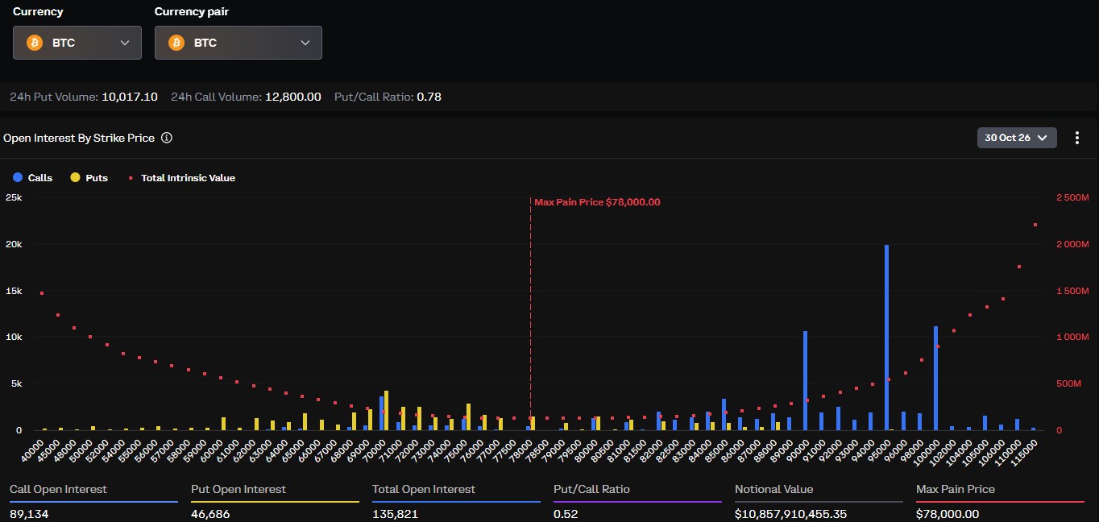The width and height of the screenshot is (1099, 522).
Task: Click the Put/Call Ratio value 0.52
Action: point(566,514)
